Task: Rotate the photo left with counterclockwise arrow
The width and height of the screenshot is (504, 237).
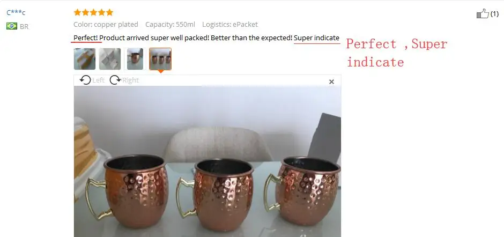Action: click(85, 80)
